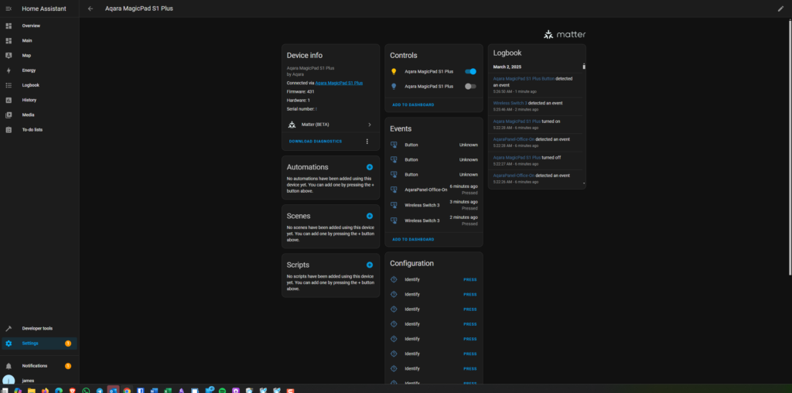Viewport: 792px width, 393px height.
Task: Click the back arrow in header
Action: [x=90, y=9]
